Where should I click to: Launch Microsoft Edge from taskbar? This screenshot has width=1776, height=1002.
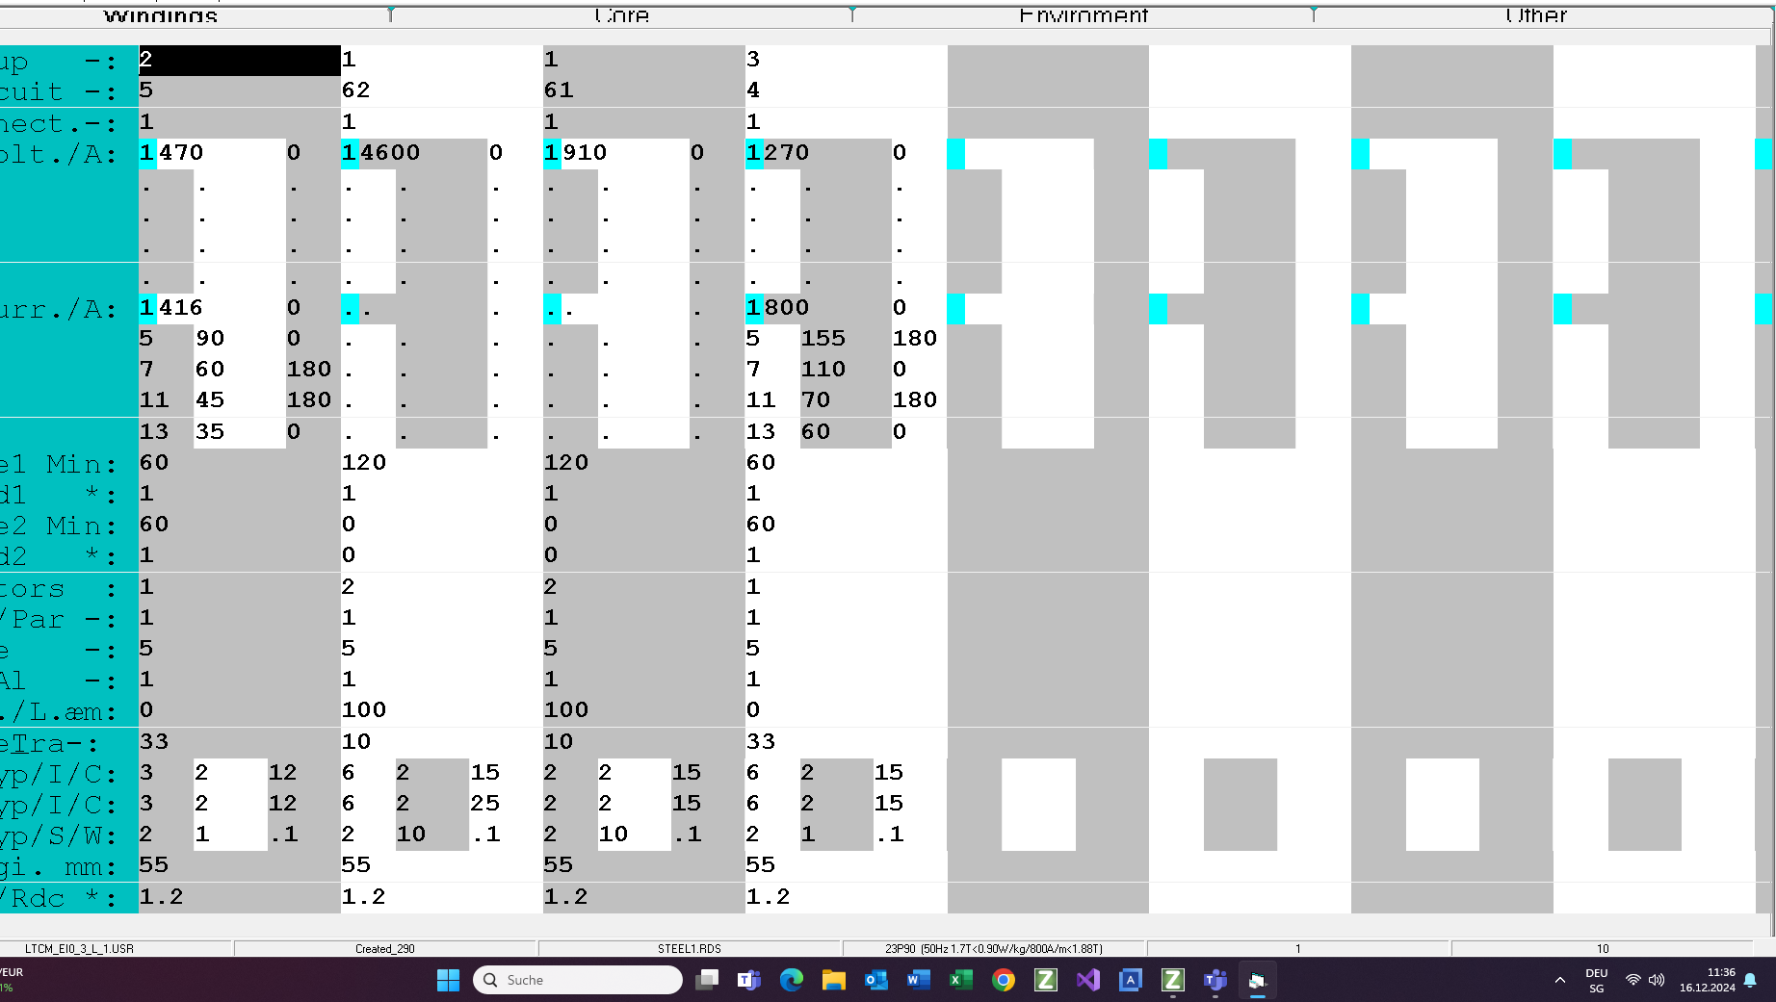[792, 980]
